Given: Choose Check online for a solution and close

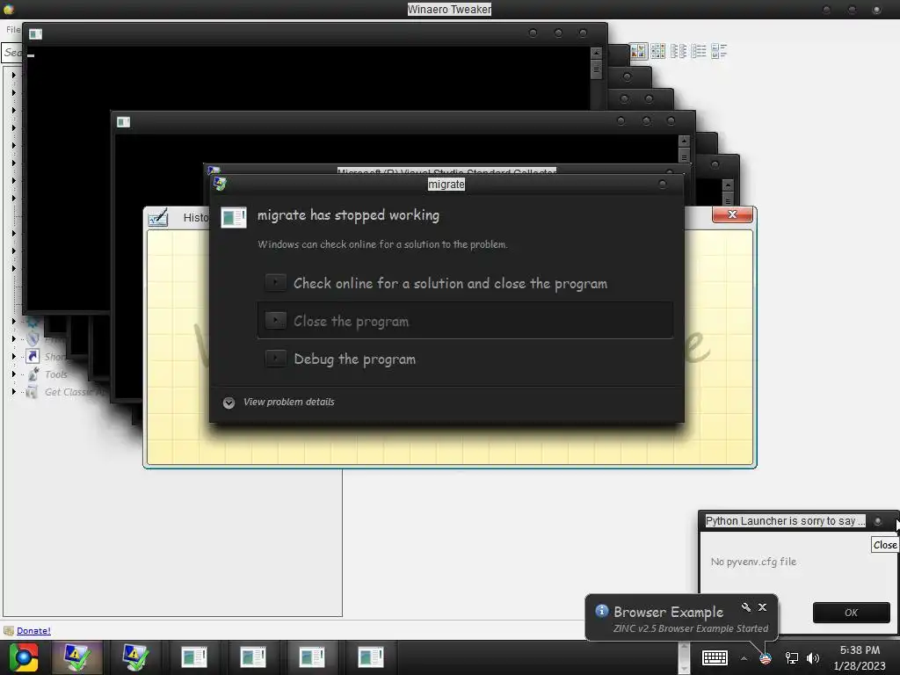Looking at the screenshot, I should click(x=465, y=283).
